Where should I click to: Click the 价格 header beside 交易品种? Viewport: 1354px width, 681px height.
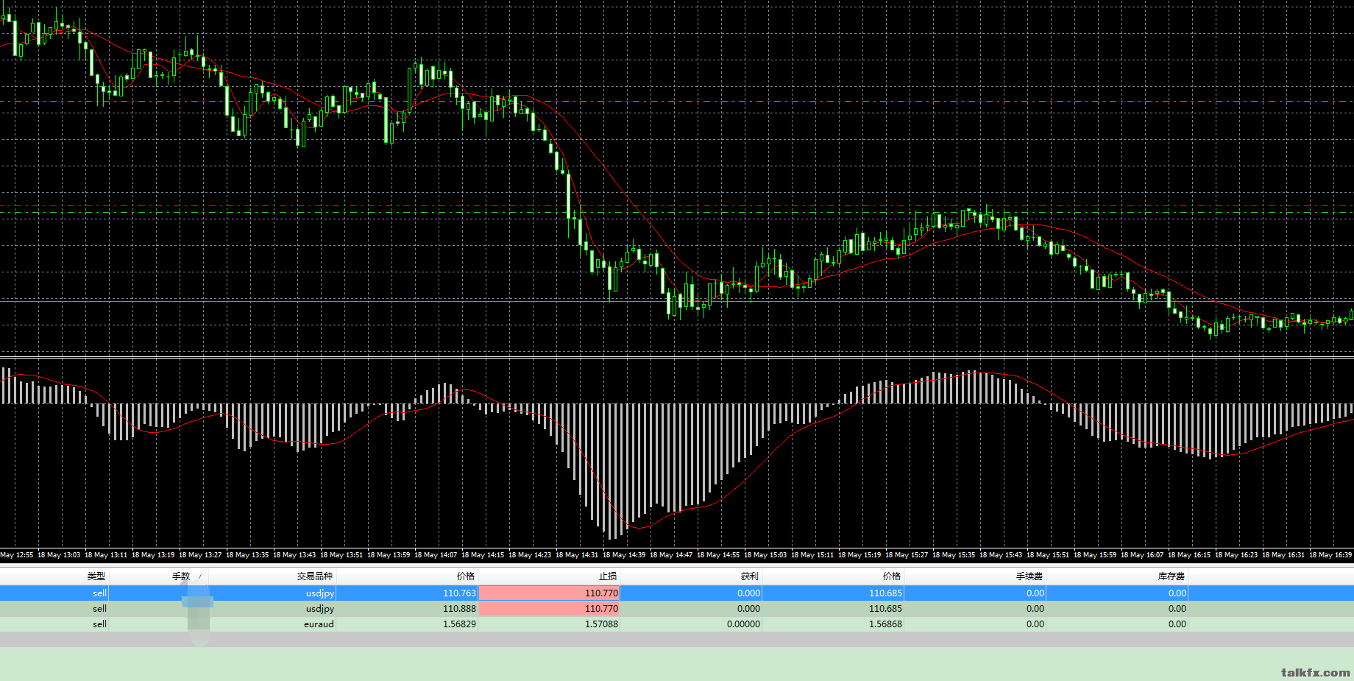(x=466, y=576)
